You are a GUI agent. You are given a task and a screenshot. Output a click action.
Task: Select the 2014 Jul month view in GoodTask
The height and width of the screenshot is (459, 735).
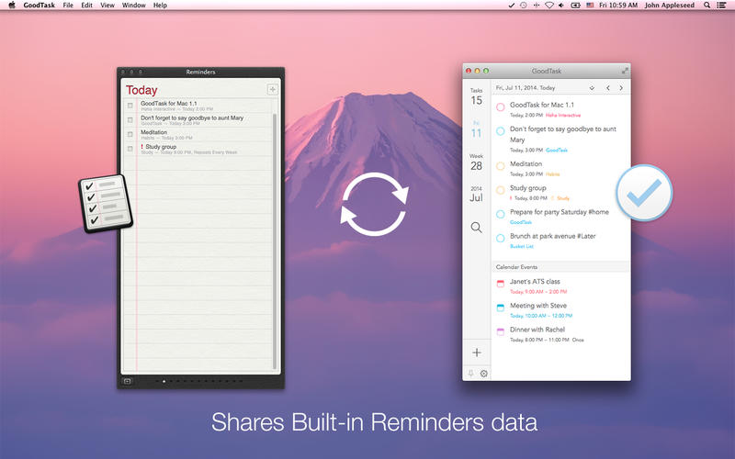pyautogui.click(x=476, y=195)
